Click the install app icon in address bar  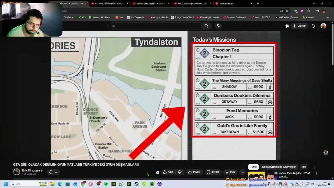(x=281, y=11)
